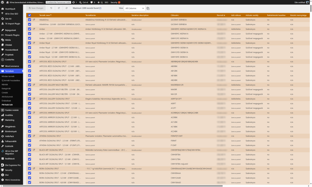The height and width of the screenshot is (187, 312).
Task: Sort by Termékleírás column header
Action: point(90,15)
